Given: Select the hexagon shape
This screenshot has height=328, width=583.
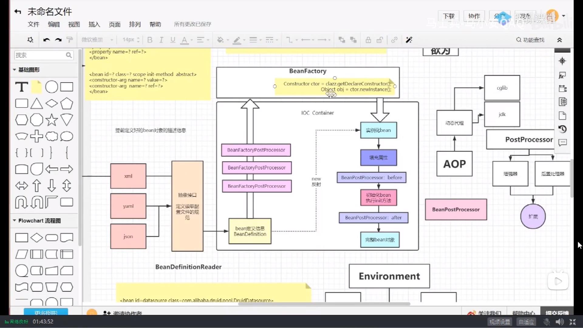Looking at the screenshot, I should tap(22, 120).
